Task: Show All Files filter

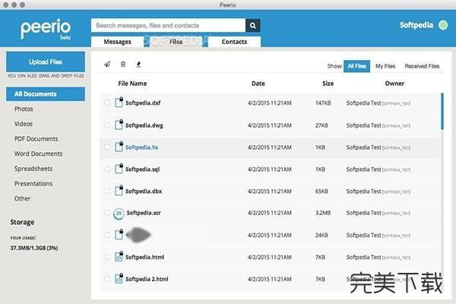Action: 356,66
